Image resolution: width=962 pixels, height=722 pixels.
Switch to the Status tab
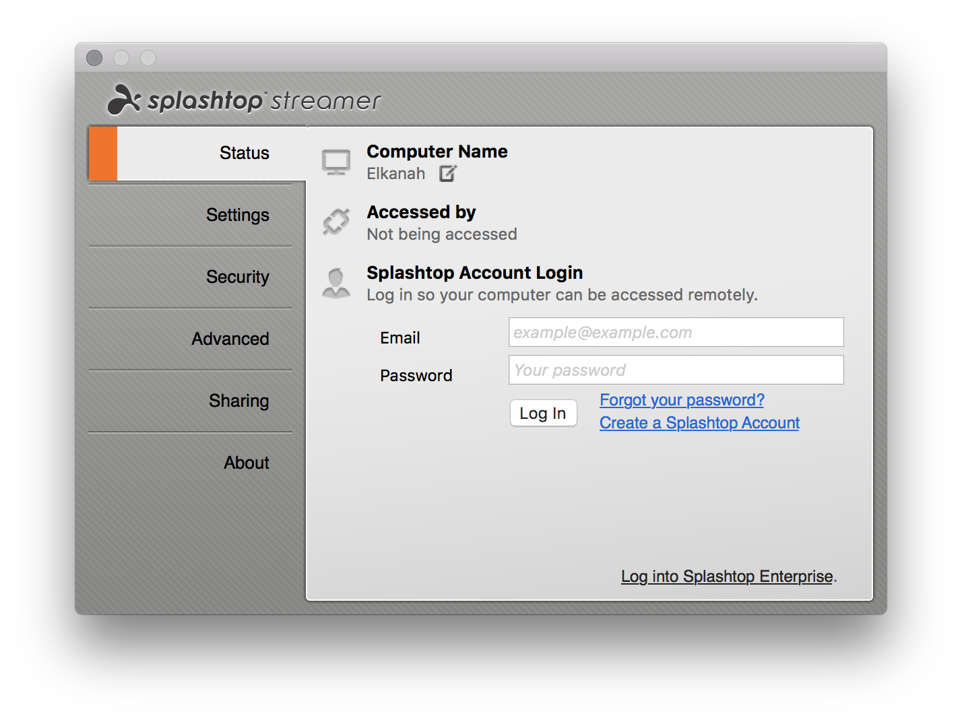pyautogui.click(x=197, y=153)
